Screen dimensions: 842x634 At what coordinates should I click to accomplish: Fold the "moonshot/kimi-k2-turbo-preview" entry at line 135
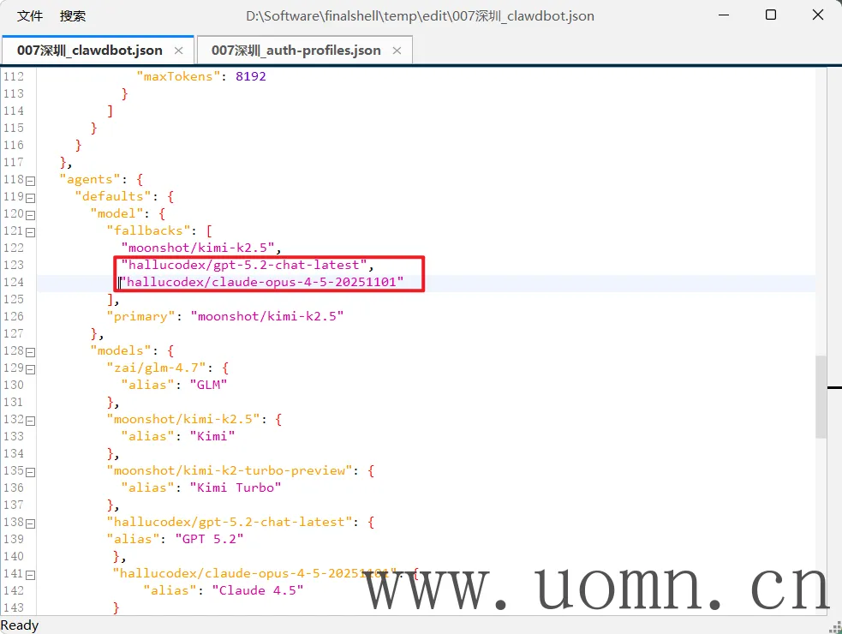click(x=31, y=471)
